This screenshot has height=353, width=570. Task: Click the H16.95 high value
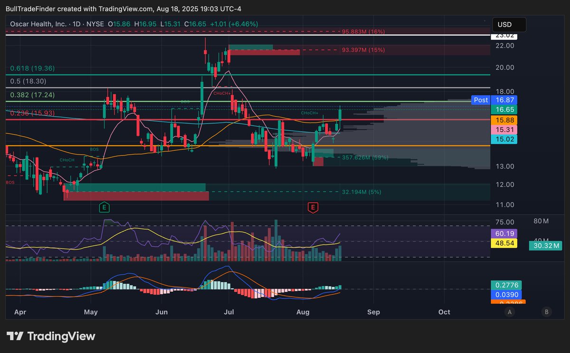point(145,24)
